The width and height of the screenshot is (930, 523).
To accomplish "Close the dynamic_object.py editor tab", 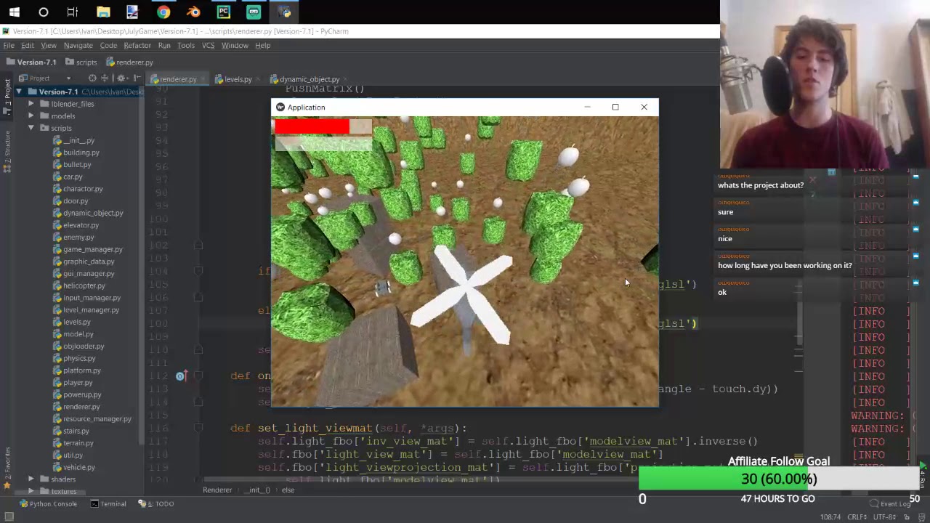I will pos(346,79).
